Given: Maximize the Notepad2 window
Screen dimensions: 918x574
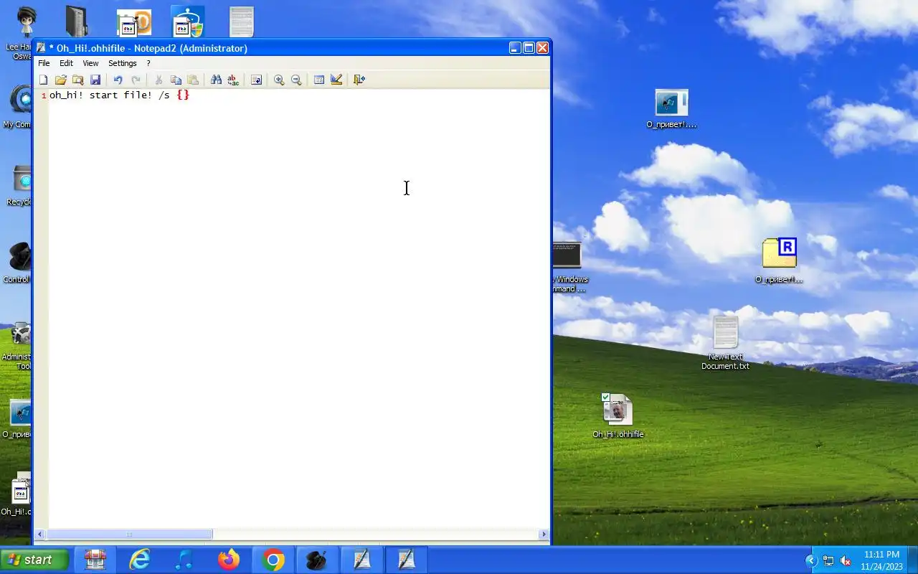Looking at the screenshot, I should pyautogui.click(x=529, y=48).
